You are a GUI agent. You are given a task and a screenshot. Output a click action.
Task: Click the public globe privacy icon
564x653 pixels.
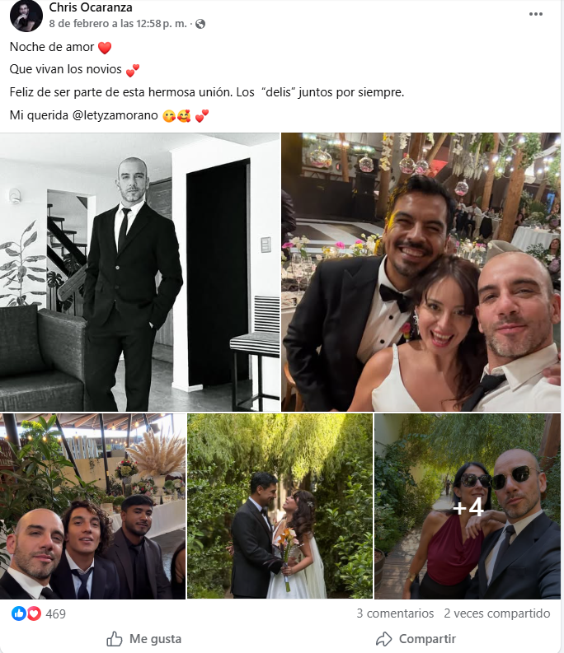(200, 24)
